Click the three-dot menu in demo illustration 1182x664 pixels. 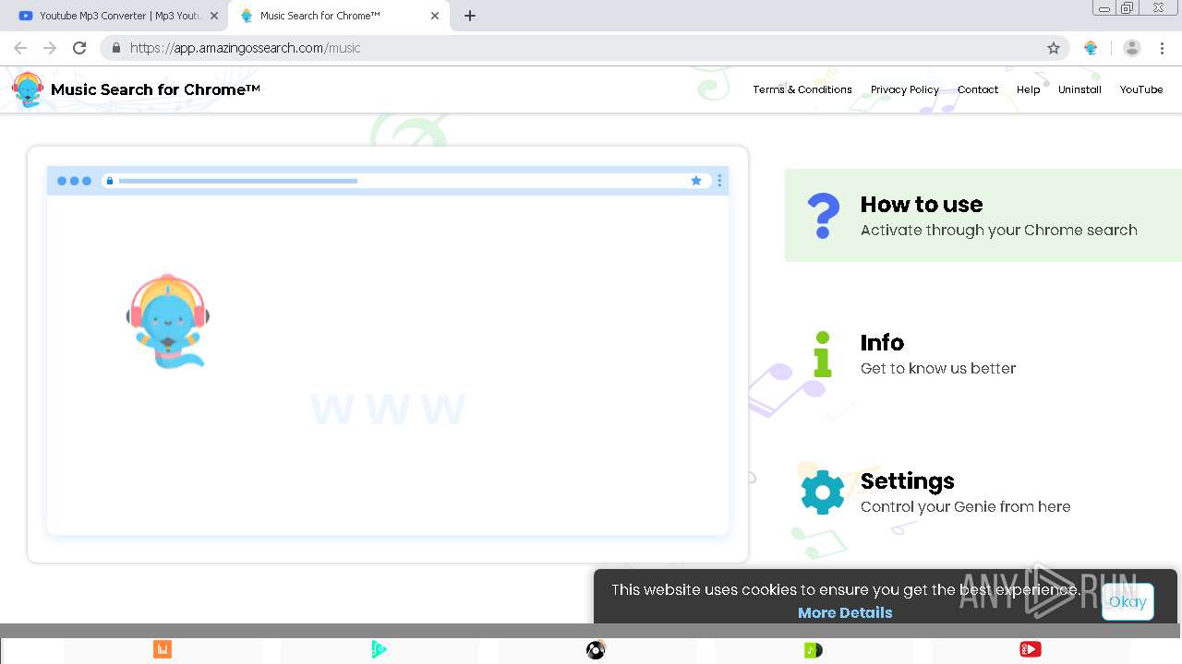pos(719,181)
